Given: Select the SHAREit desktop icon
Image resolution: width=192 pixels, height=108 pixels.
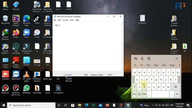Looking at the screenshot, I should 26,61.
